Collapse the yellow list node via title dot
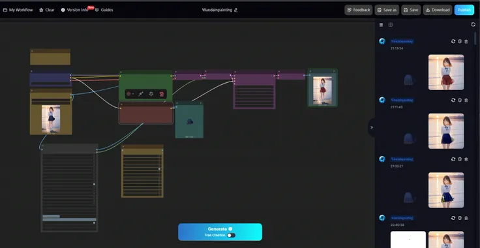This screenshot has width=480, height=248. (x=123, y=147)
